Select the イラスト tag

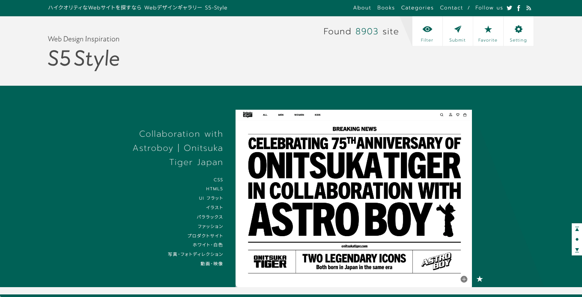pyautogui.click(x=215, y=208)
